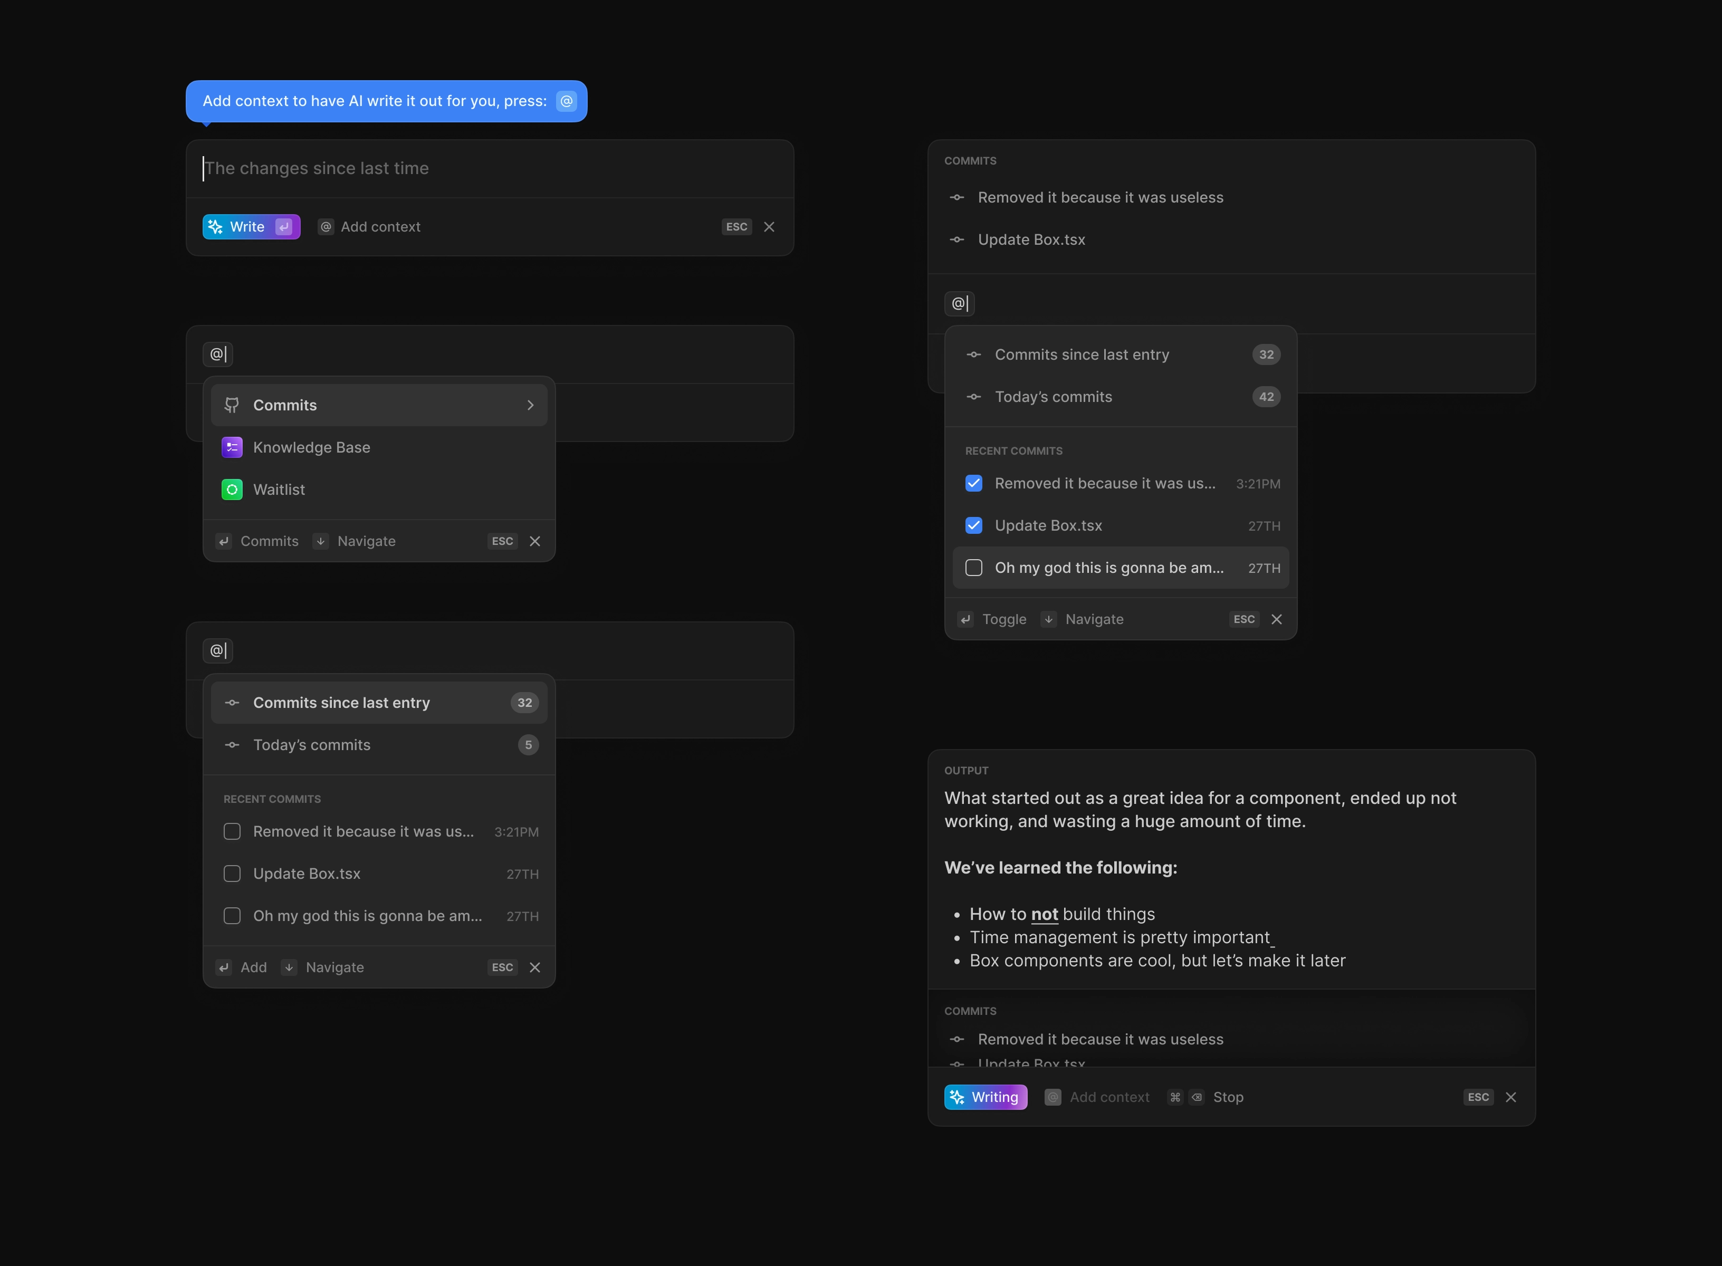
Task: Click 'Update Box.tsx' in the top-right COMMITS list
Action: coord(1031,240)
